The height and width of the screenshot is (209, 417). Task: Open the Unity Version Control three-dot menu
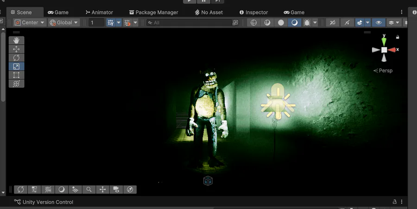coord(402,202)
